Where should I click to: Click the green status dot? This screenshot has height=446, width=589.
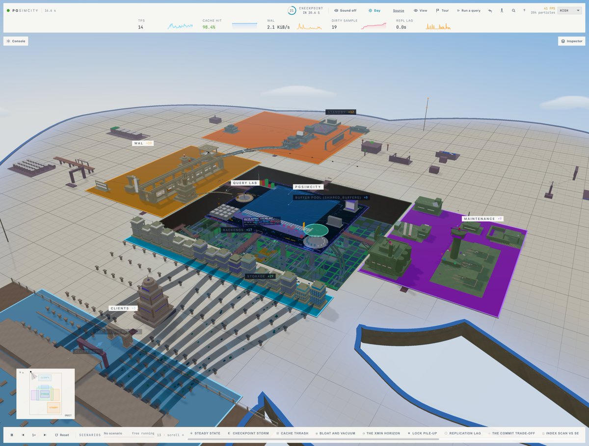coord(8,10)
